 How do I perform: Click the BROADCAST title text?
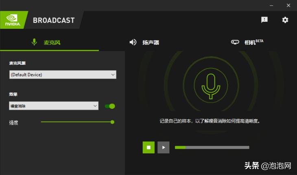coord(54,20)
